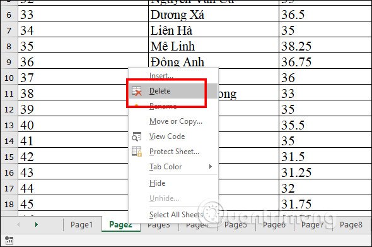Click the next sheet scroll arrow
Viewport: 372px width, 247px height.
point(37,224)
